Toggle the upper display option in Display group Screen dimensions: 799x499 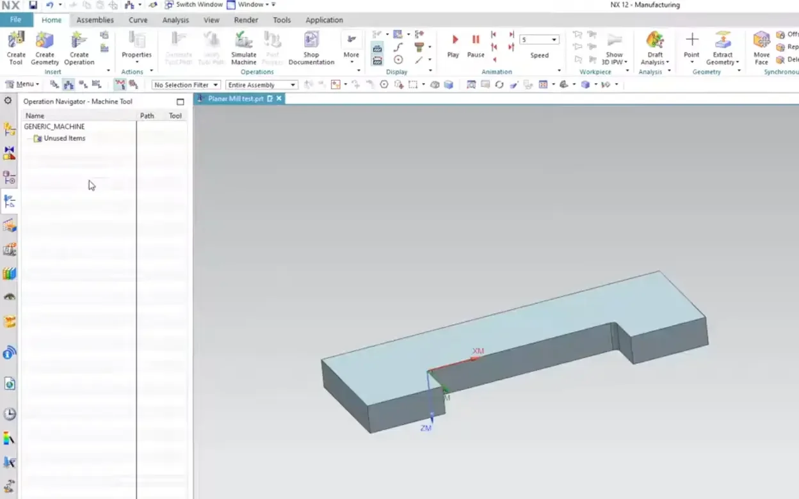click(x=378, y=48)
